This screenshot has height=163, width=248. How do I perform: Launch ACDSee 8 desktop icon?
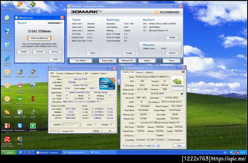(x=7, y=113)
